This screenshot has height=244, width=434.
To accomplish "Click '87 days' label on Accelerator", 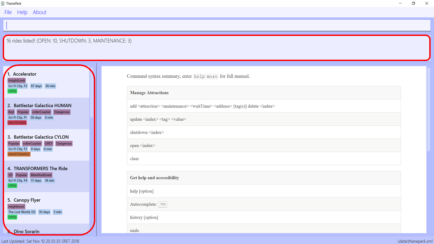I will tap(36, 86).
